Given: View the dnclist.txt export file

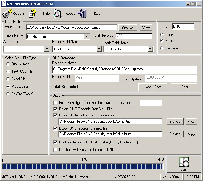Looking at the screenshot, I should 191,134.
